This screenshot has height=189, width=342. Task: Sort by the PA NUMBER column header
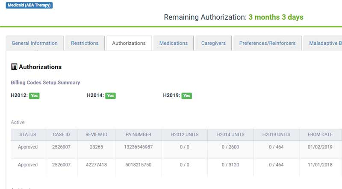click(x=139, y=134)
